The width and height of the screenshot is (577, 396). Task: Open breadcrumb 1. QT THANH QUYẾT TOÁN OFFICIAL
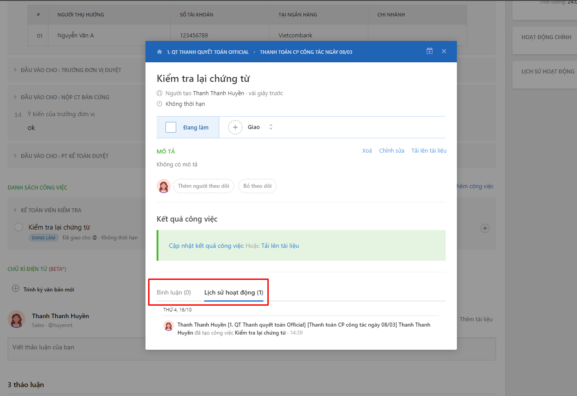[x=208, y=52]
